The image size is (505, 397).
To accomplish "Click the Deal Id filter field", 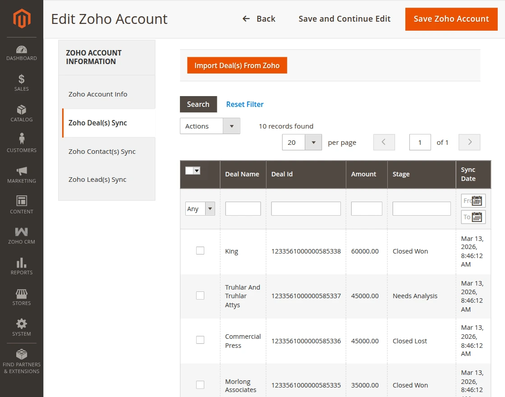I will pyautogui.click(x=306, y=208).
